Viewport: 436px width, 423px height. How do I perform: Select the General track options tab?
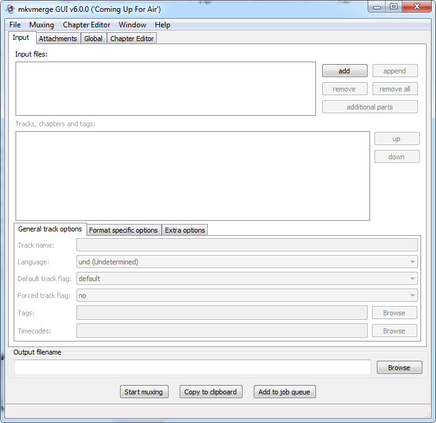(x=50, y=229)
